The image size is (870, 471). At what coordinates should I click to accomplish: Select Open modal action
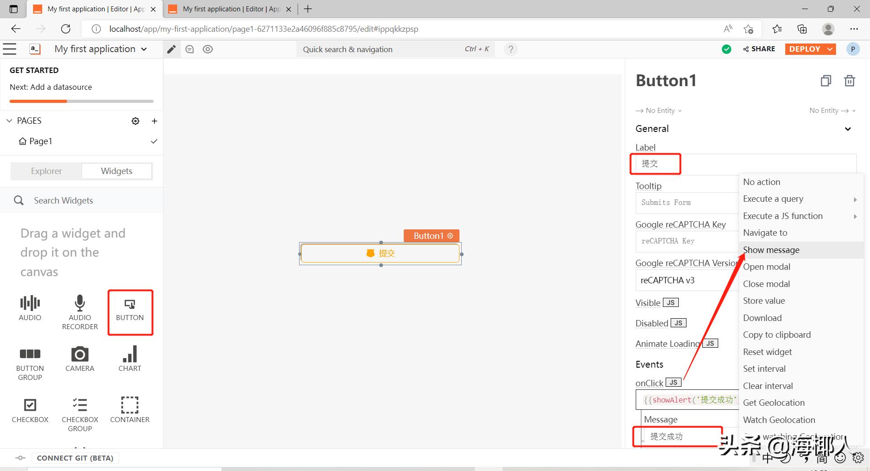[801, 267]
